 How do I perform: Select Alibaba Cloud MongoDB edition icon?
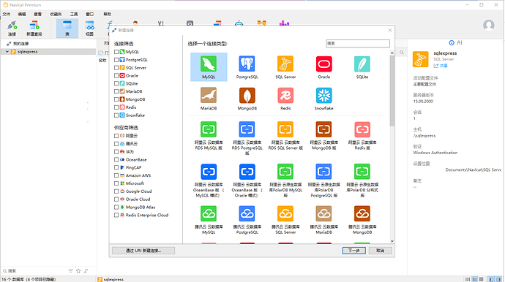pos(323,129)
